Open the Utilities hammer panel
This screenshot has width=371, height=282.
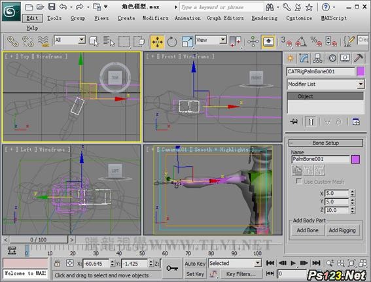[x=358, y=58]
